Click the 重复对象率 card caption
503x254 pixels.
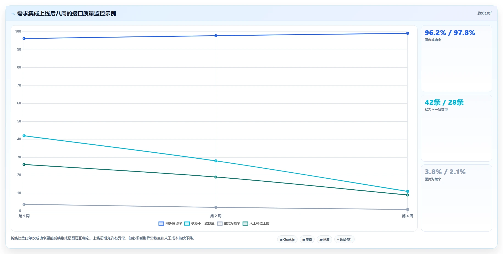(x=433, y=179)
